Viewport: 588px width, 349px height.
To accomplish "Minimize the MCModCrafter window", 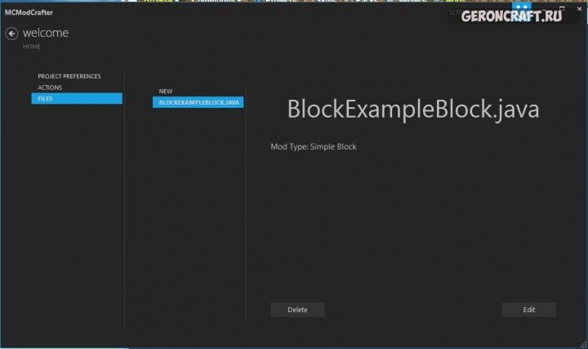I will point(546,11).
